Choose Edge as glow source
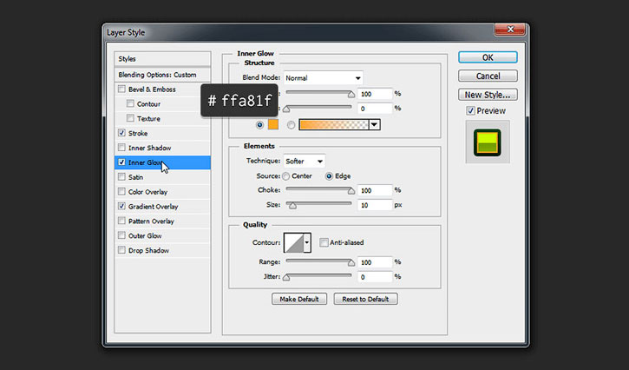 (329, 176)
